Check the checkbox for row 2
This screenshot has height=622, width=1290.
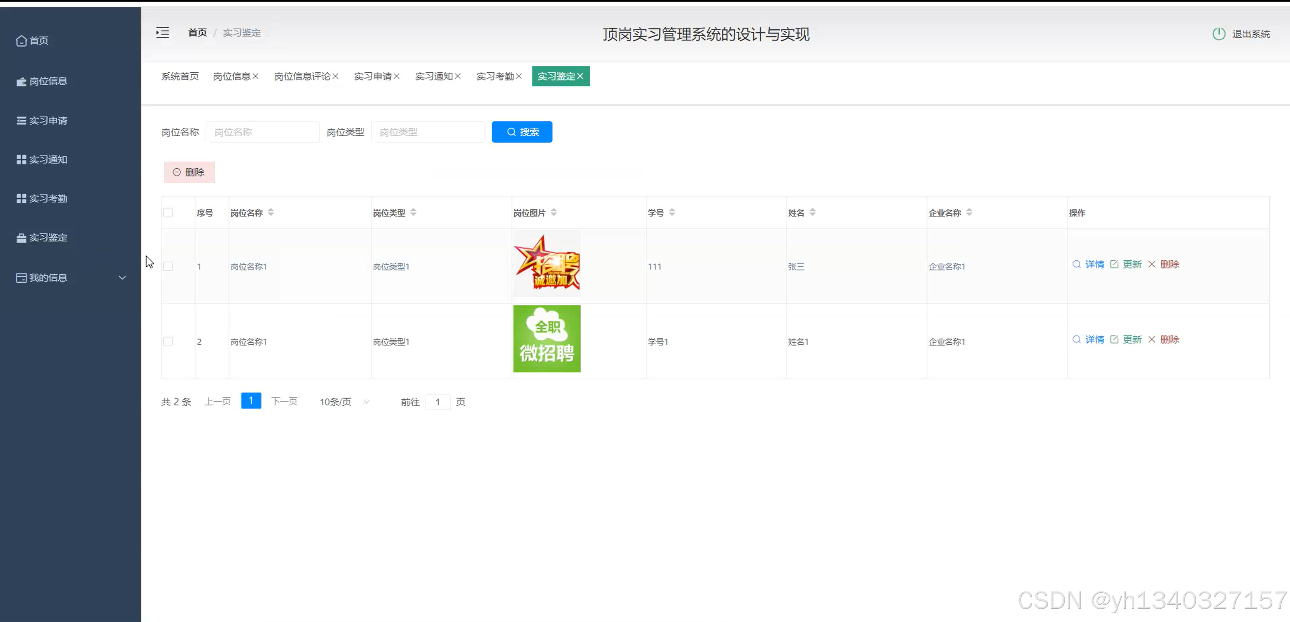(168, 341)
